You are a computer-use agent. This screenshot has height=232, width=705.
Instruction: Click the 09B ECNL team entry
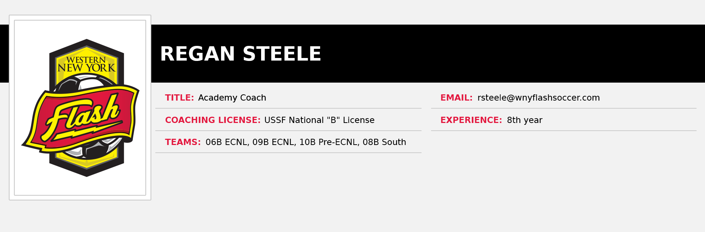click(x=274, y=142)
